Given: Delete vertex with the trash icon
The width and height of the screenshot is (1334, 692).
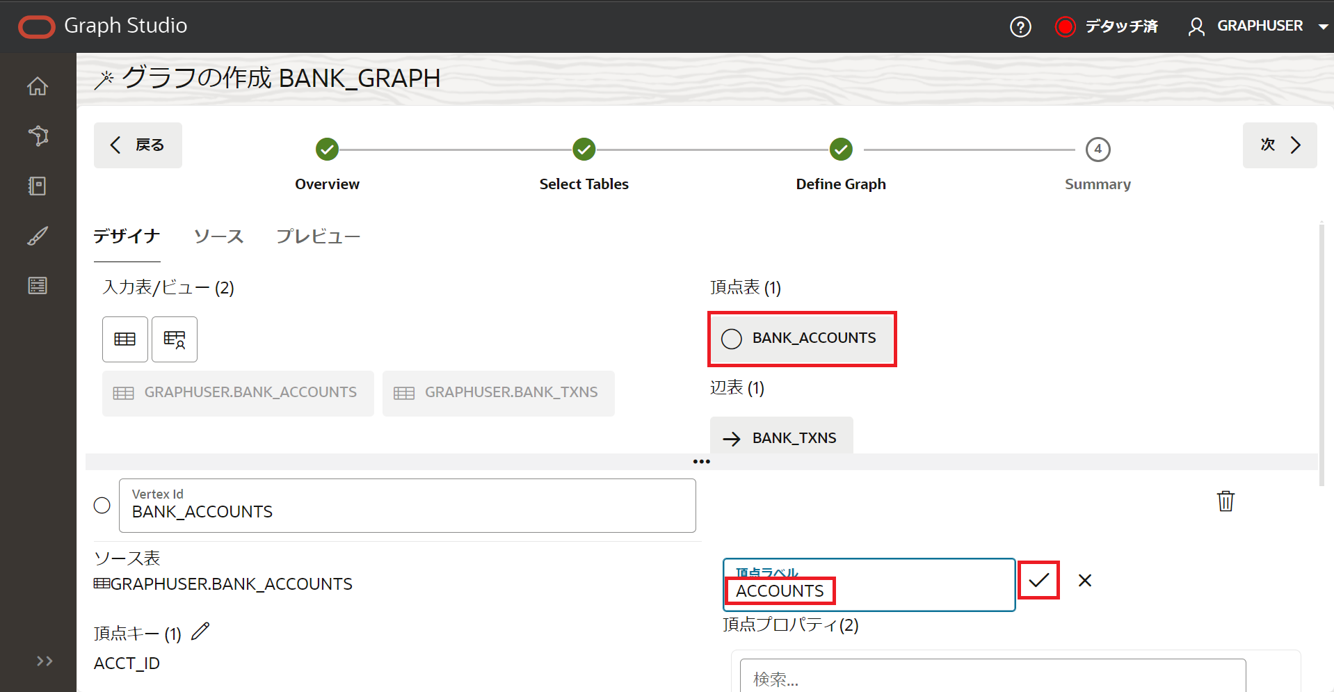Looking at the screenshot, I should click(1225, 501).
